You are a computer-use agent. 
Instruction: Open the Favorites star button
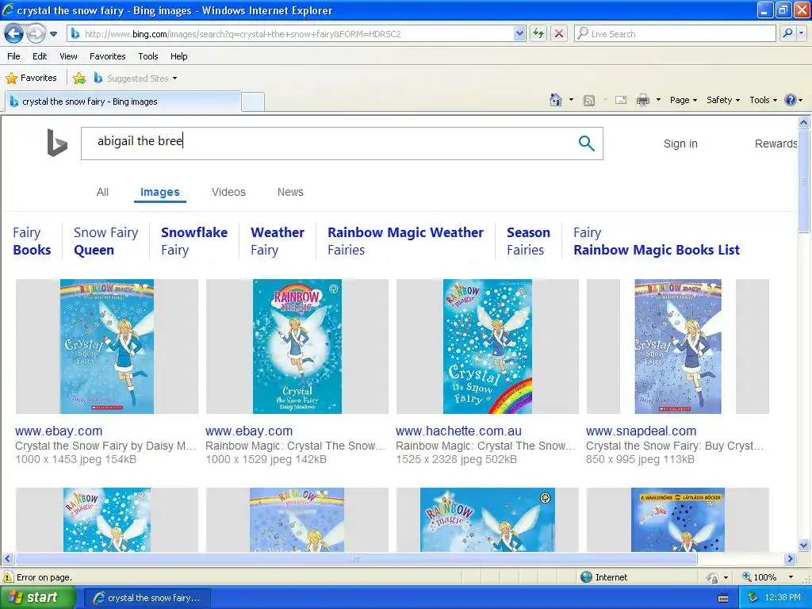pyautogui.click(x=31, y=78)
